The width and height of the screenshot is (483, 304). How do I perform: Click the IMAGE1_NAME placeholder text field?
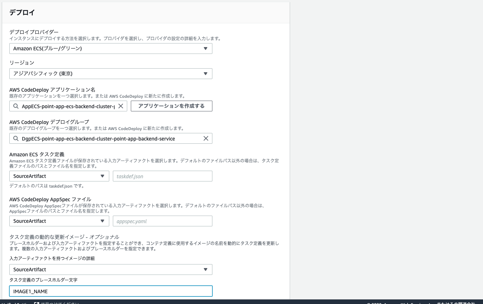coord(111,291)
